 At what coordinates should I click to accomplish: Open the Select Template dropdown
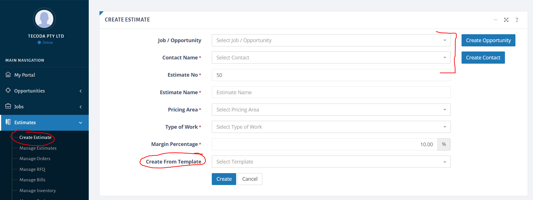coord(331,162)
